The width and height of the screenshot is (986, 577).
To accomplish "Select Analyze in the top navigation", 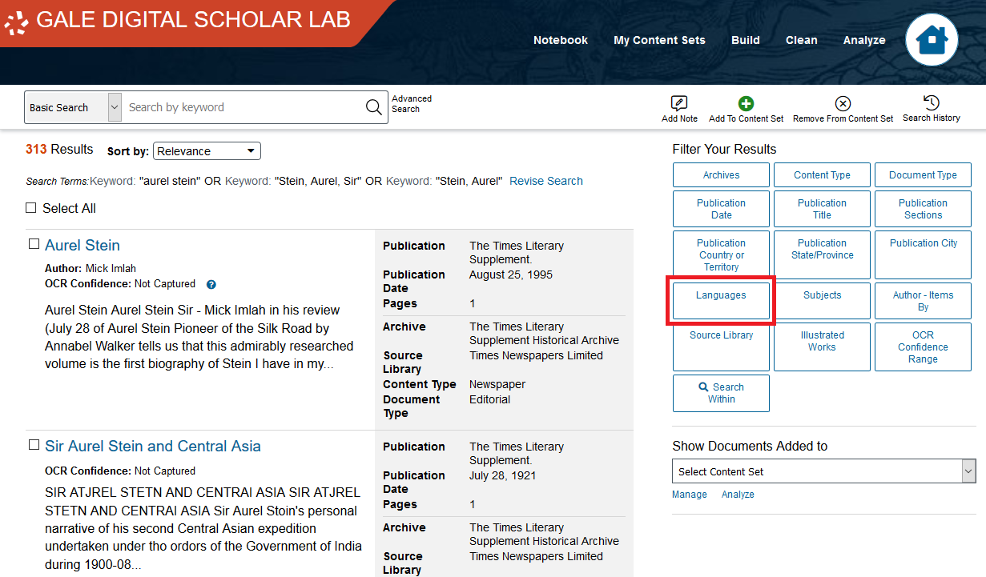I will (x=864, y=39).
